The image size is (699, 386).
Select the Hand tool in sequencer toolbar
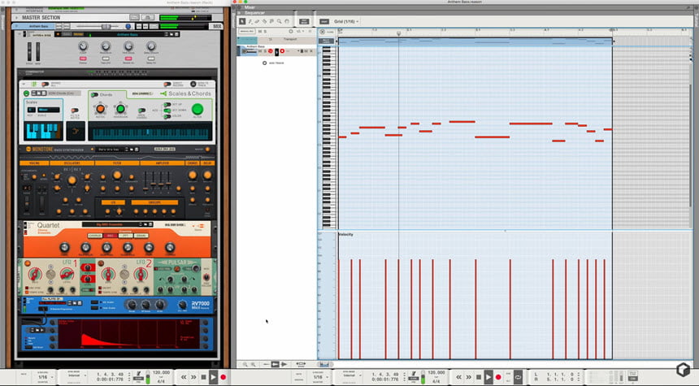(x=287, y=21)
